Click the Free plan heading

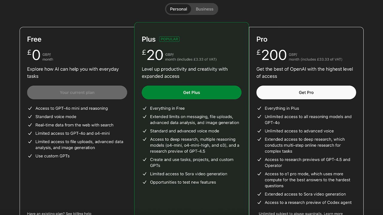[x=34, y=39]
